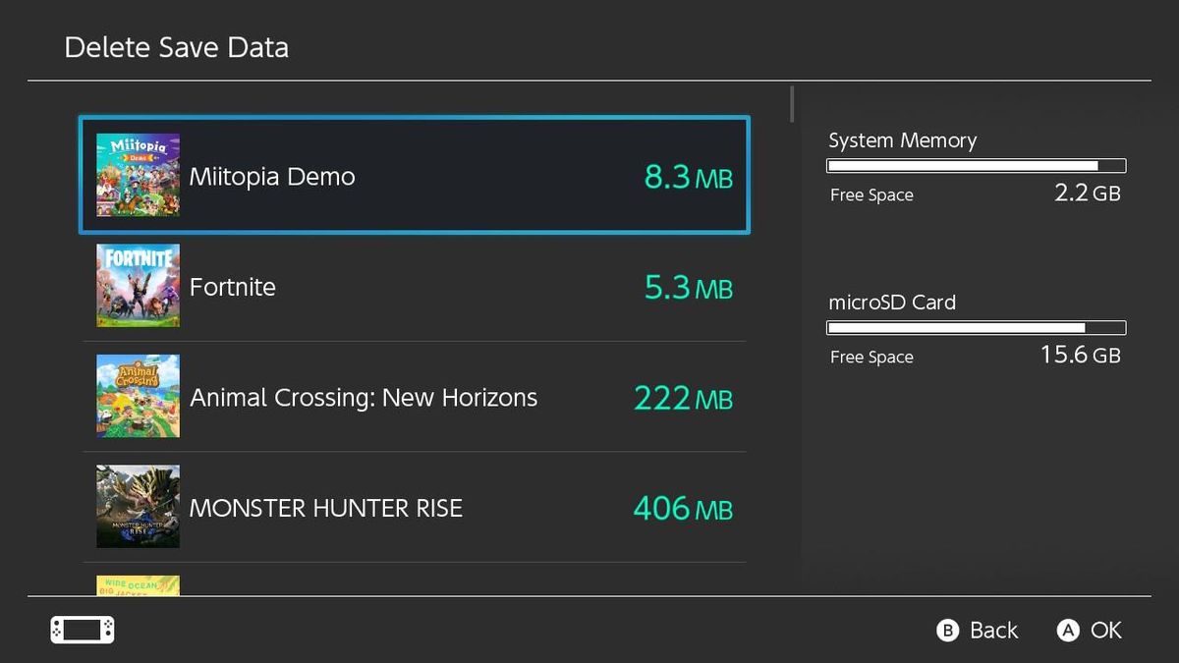Click the Animal Crossing game icon
Image resolution: width=1179 pixels, height=663 pixels.
(138, 396)
